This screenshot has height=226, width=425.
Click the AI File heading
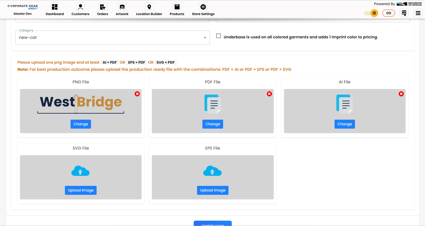344,82
